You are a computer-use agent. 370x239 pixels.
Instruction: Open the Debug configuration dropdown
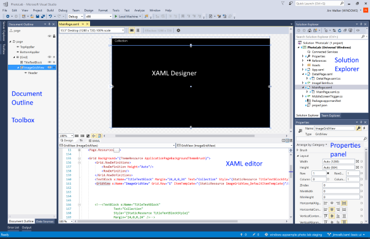[x=75, y=16]
